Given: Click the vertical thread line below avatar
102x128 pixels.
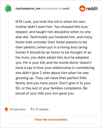Looking at the screenshot, I should 8,58.
